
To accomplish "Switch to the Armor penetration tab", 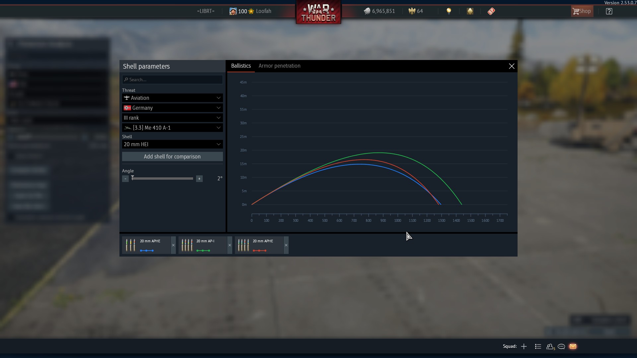I will tap(279, 66).
